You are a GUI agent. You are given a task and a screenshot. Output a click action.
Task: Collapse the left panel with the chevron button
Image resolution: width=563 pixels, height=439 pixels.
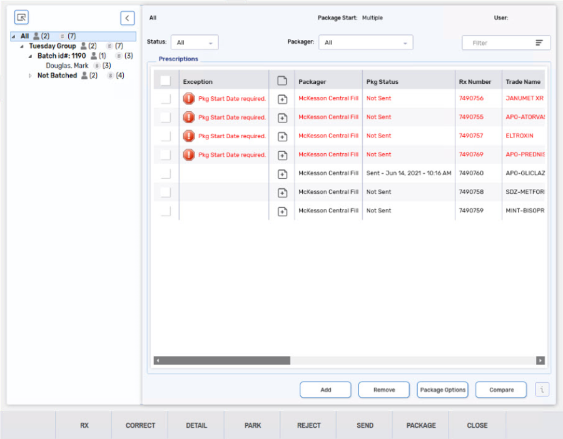[128, 18]
